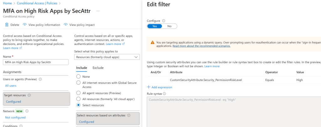Viewport: 321px width, 127px height.
Task: Set Configure toggle to No
Action: click(169, 26)
